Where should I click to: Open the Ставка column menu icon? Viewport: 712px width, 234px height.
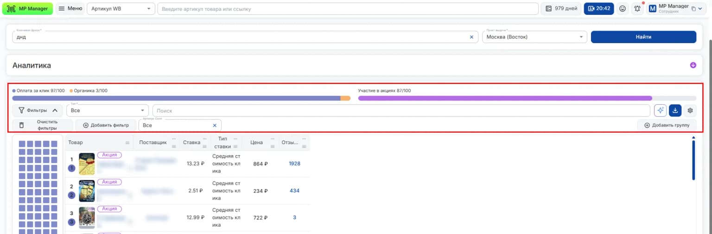pyautogui.click(x=205, y=146)
